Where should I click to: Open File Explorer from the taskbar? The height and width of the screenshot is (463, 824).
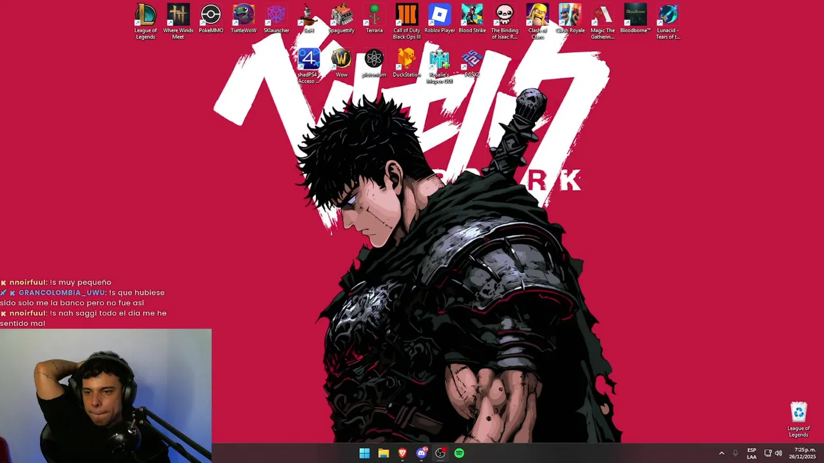pos(384,453)
